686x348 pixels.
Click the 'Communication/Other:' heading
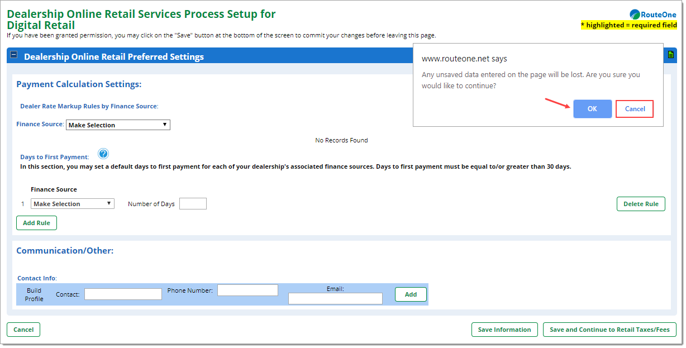pyautogui.click(x=65, y=251)
